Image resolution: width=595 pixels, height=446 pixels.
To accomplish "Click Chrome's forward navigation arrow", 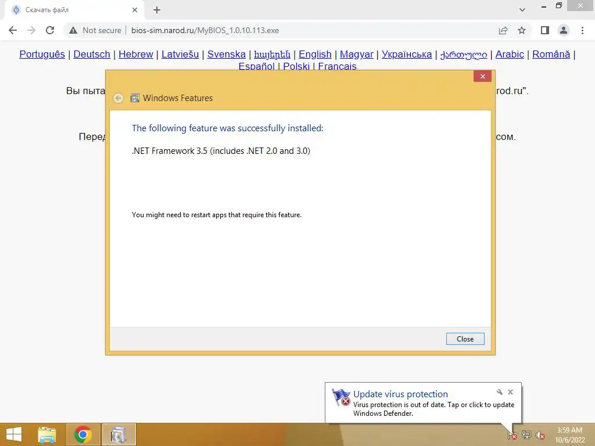I will click(x=31, y=30).
